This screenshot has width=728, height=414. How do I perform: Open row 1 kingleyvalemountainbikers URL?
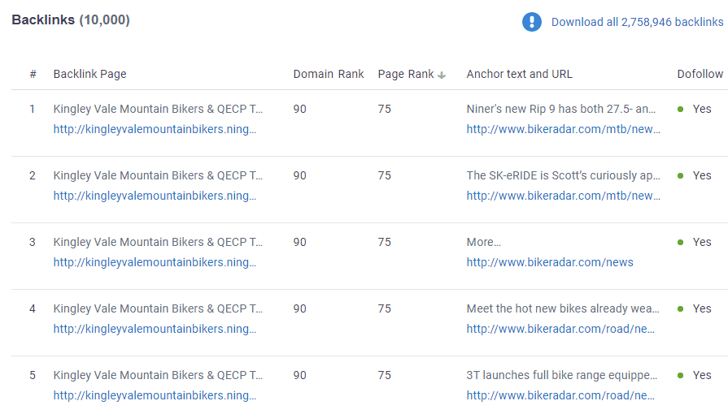click(x=155, y=129)
